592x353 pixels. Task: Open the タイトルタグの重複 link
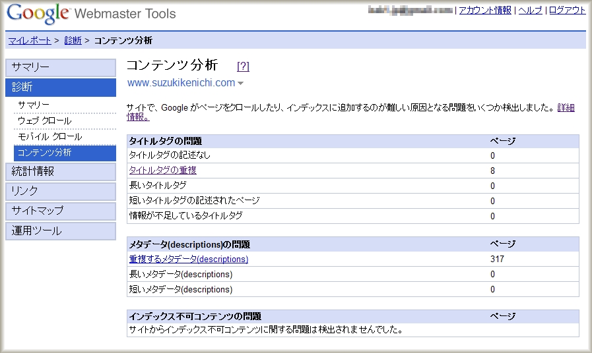coord(163,171)
